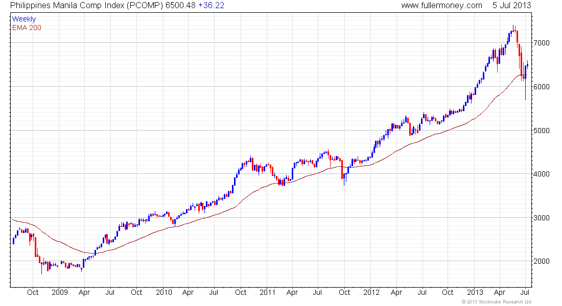Click the Weekly legend label

pyautogui.click(x=24, y=19)
